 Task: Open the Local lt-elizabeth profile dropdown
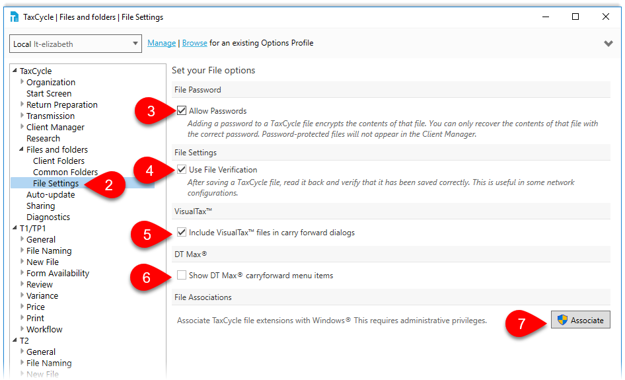pyautogui.click(x=75, y=44)
